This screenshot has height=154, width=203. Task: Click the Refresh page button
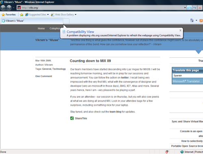[x=194, y=8]
